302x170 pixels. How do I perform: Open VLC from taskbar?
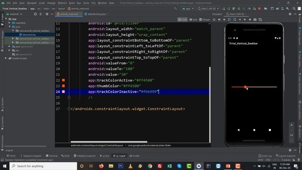(130, 166)
